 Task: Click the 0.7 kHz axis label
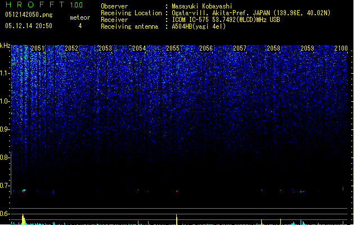[5, 186]
